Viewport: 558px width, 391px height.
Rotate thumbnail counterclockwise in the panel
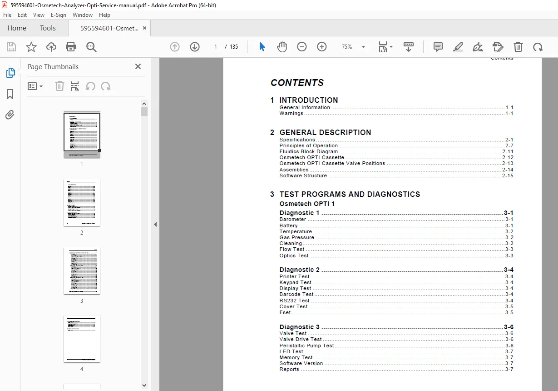click(90, 86)
